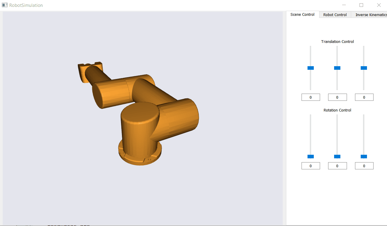The width and height of the screenshot is (387, 226).
Task: Focus the third Translation Control value field
Action: [x=364, y=97]
